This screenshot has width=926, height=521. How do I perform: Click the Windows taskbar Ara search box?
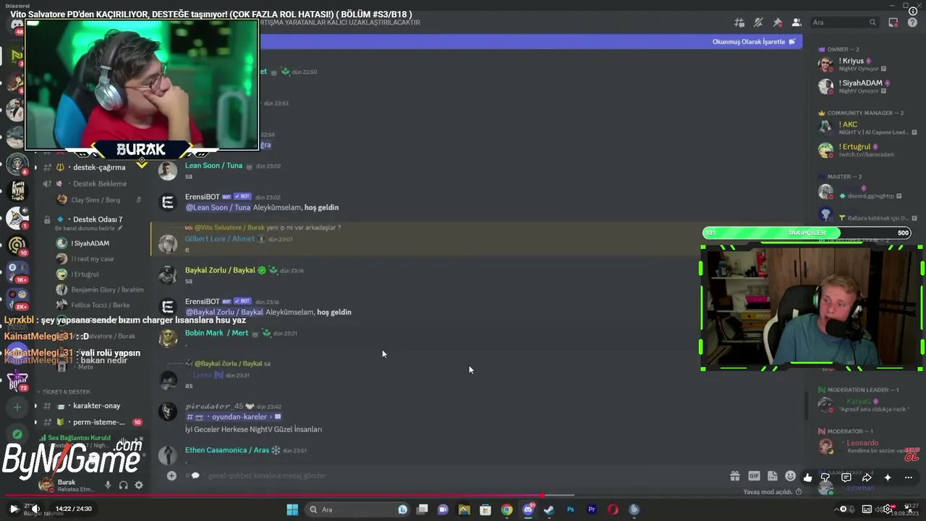357,509
